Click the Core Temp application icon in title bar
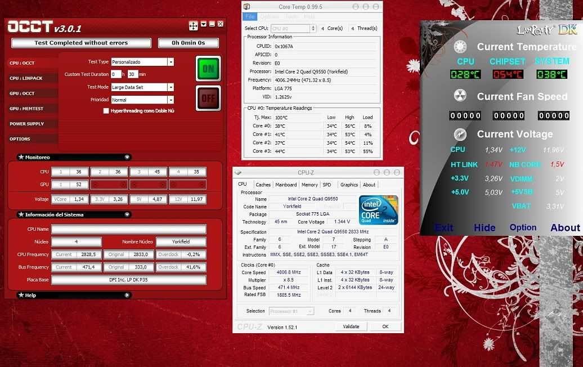The image size is (583, 367). [x=247, y=7]
